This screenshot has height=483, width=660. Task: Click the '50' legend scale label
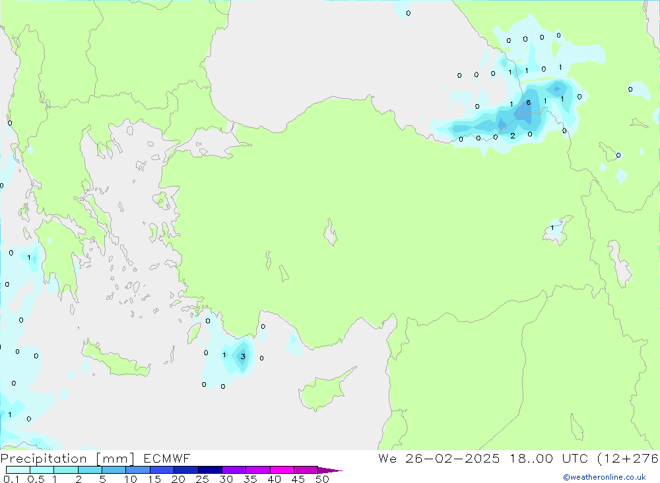tap(323, 479)
